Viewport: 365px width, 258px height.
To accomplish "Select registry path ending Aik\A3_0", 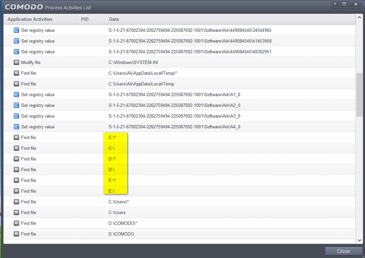I will [x=174, y=116].
